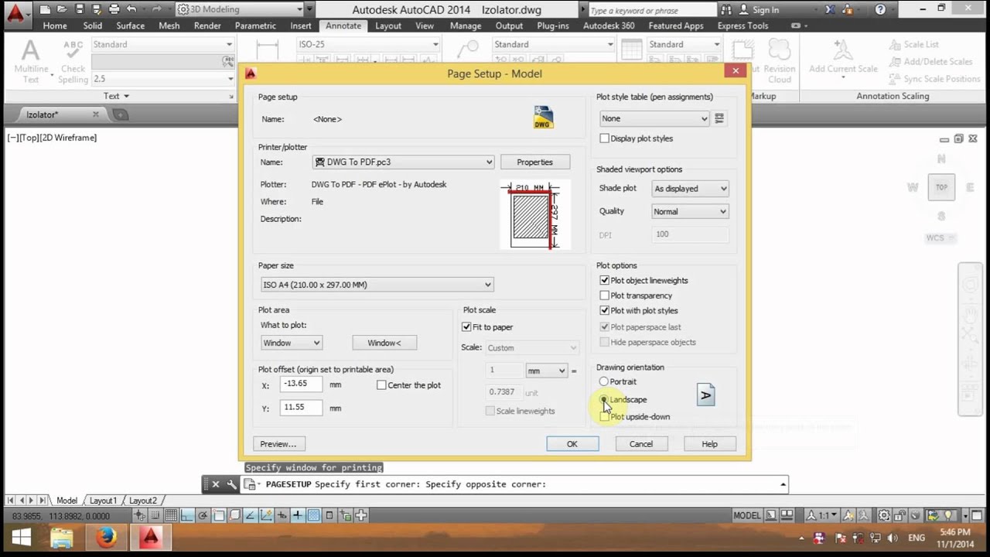Click the Clean Screen icon in status bar
Viewport: 990px width, 557px height.
977,515
